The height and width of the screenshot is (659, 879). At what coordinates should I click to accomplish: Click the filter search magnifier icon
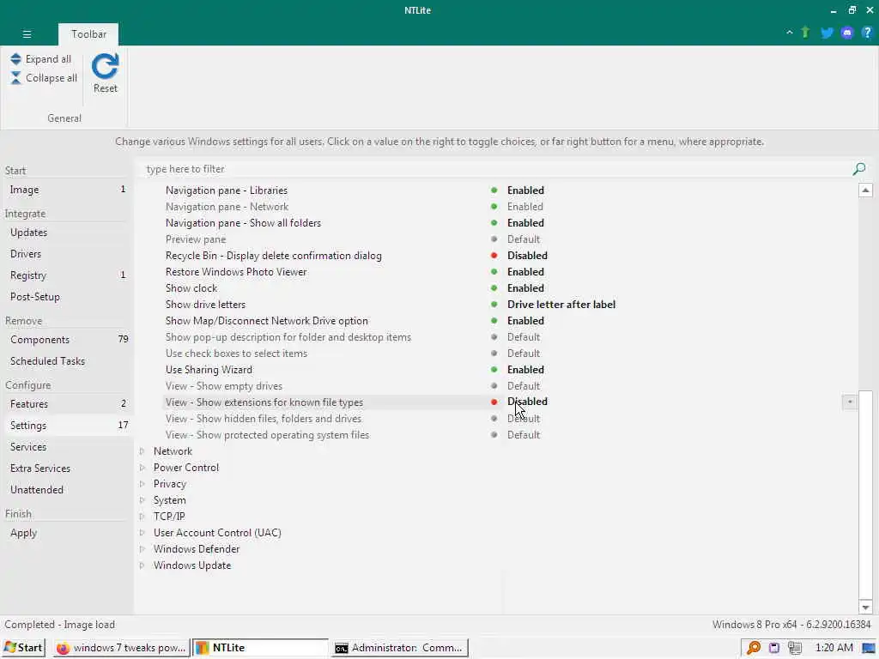[x=858, y=169]
